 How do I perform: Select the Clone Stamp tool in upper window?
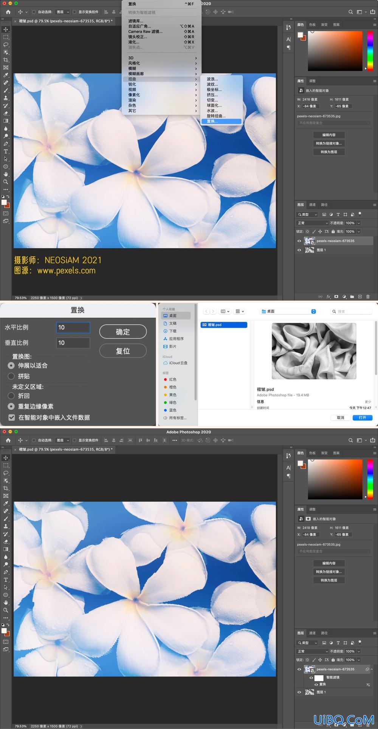[x=6, y=98]
